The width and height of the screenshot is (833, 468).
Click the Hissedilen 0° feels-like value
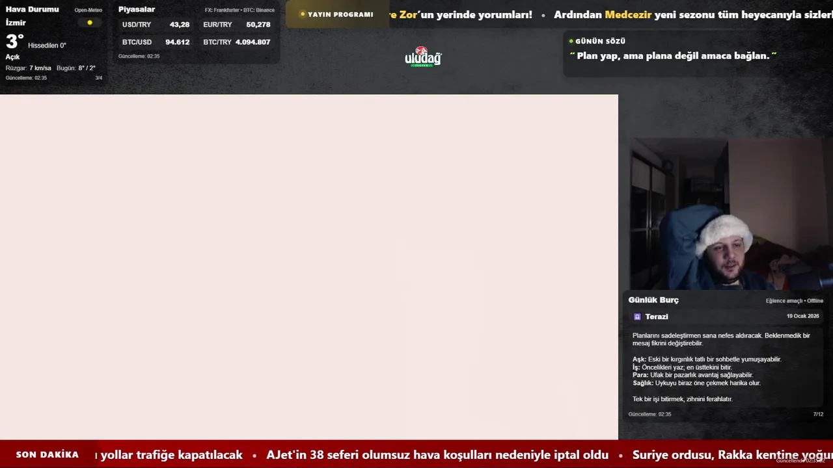click(x=47, y=45)
